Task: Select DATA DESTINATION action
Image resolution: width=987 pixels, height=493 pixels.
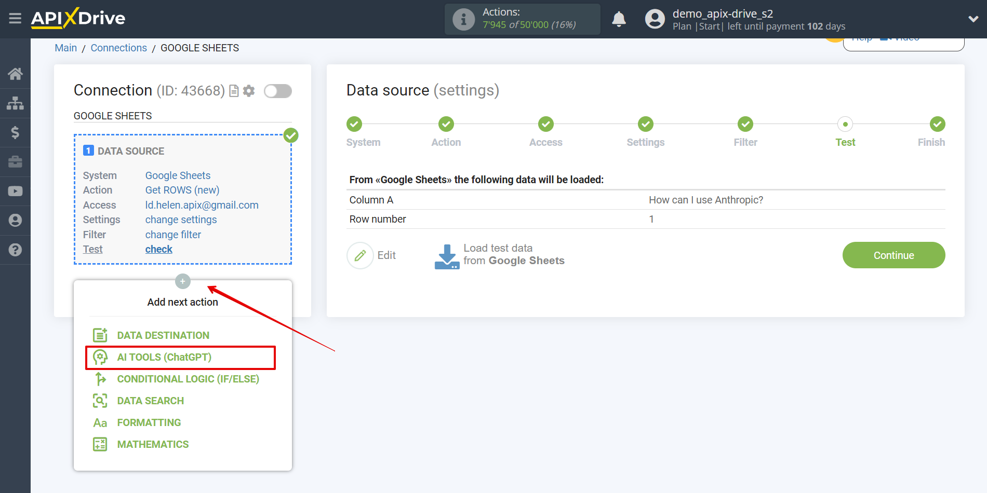Action: (x=163, y=335)
